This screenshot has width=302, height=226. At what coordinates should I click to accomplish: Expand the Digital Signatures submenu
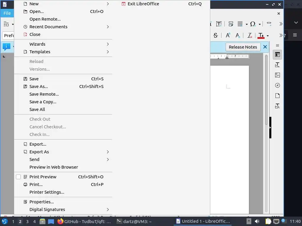click(108, 210)
